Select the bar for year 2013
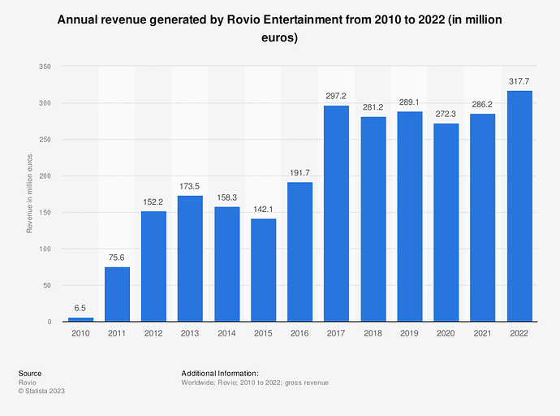The height and width of the screenshot is (416, 560). [x=190, y=258]
